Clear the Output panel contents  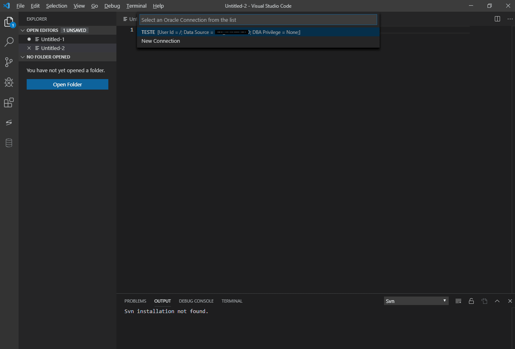click(x=458, y=301)
